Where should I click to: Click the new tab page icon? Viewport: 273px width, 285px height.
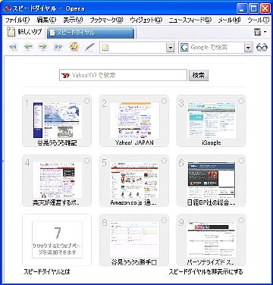click(11, 32)
